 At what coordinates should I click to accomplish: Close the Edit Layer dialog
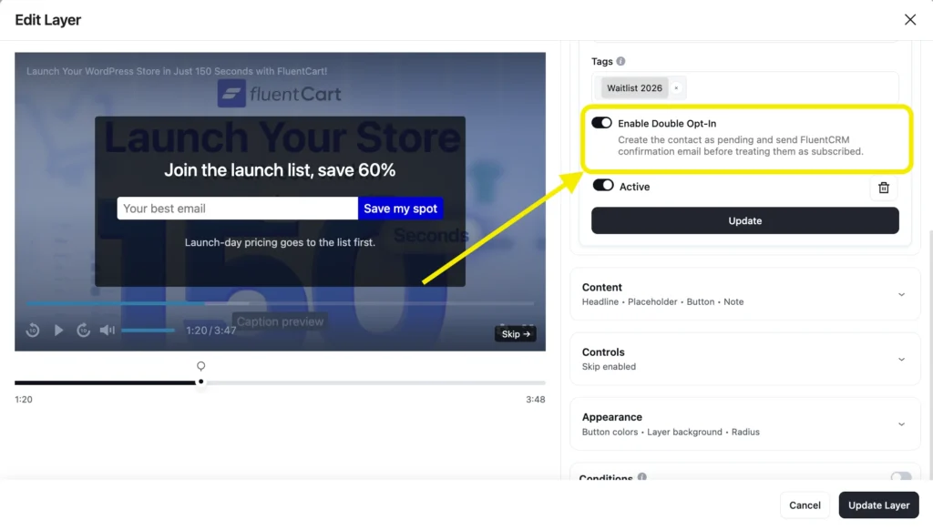click(910, 20)
